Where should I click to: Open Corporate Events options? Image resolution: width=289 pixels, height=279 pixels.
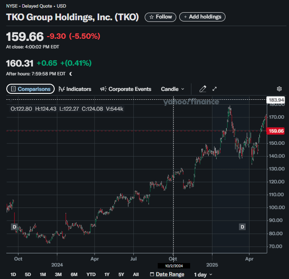pos(125,89)
